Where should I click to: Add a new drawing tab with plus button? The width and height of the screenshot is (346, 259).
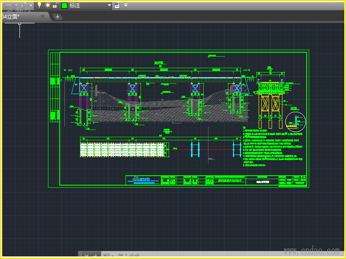tap(58, 17)
